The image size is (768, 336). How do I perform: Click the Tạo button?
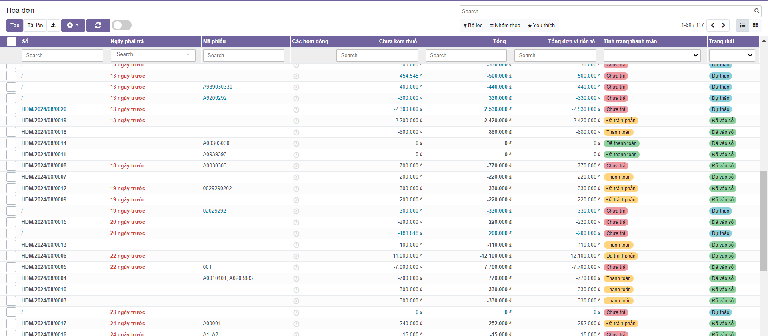[15, 25]
